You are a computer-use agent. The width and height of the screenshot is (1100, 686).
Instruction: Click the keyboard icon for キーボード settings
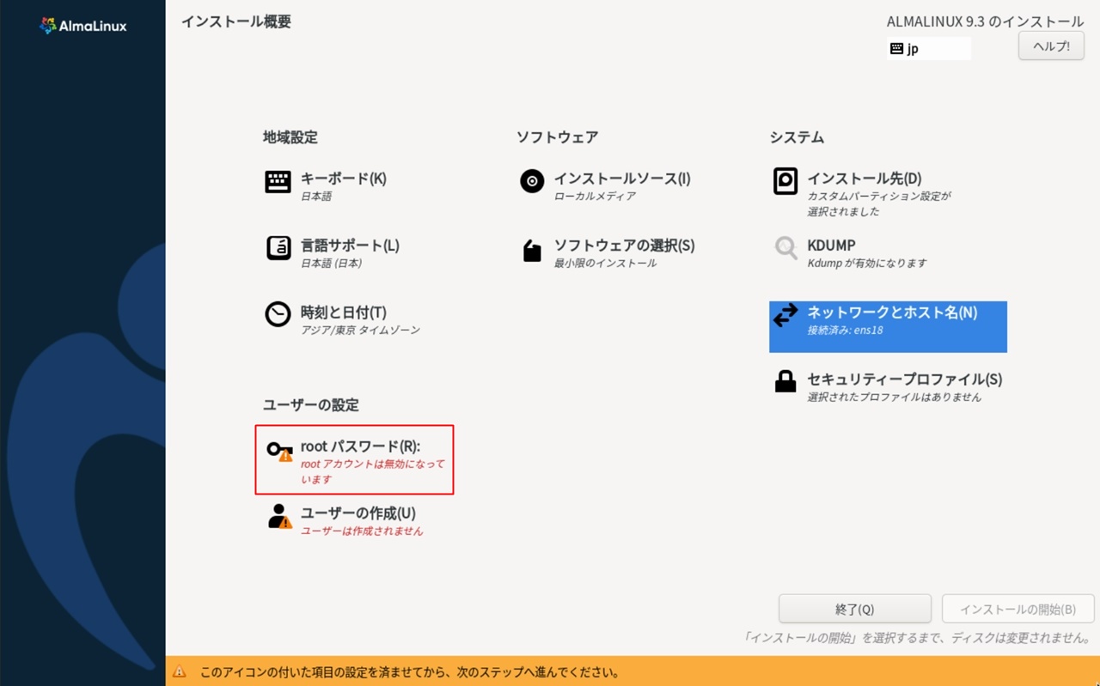(278, 182)
